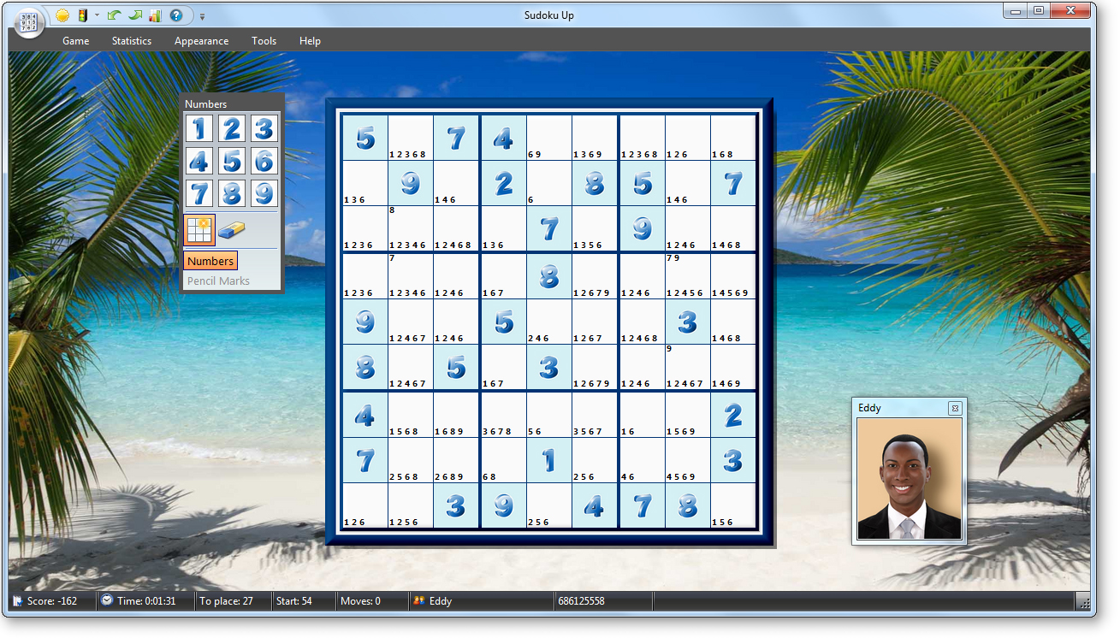The image size is (1120, 638).
Task: Click the traffic light difficulty icon
Action: [x=83, y=15]
